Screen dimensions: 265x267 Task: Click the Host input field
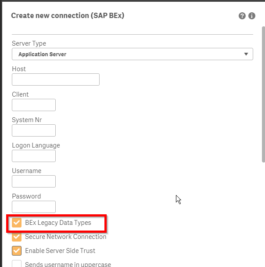pyautogui.click(x=56, y=79)
